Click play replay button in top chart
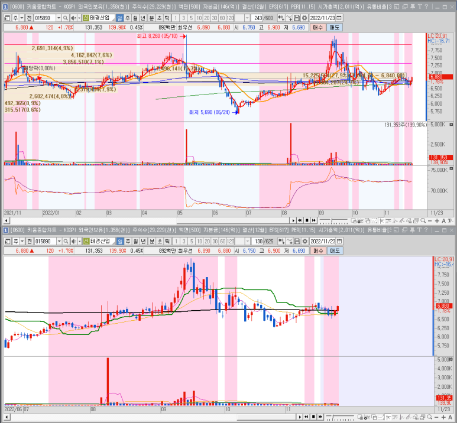Viewport: 457px width, 423px height. [x=293, y=220]
